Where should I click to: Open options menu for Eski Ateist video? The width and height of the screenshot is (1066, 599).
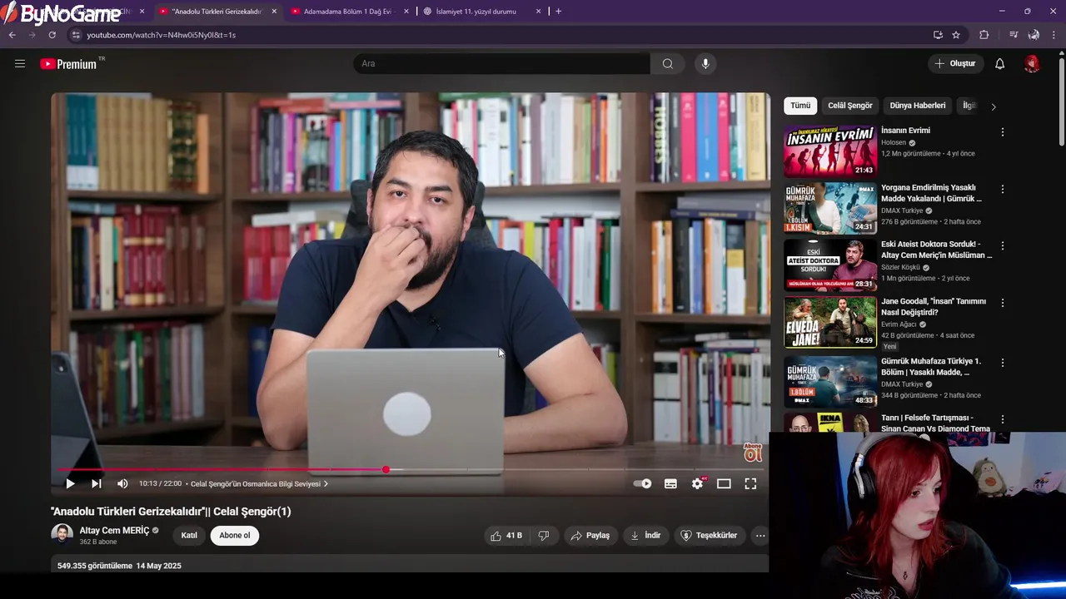click(1002, 245)
